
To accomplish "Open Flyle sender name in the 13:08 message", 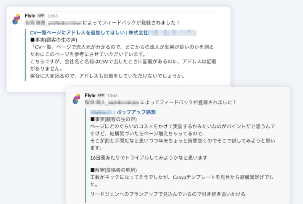I will click(x=30, y=16).
